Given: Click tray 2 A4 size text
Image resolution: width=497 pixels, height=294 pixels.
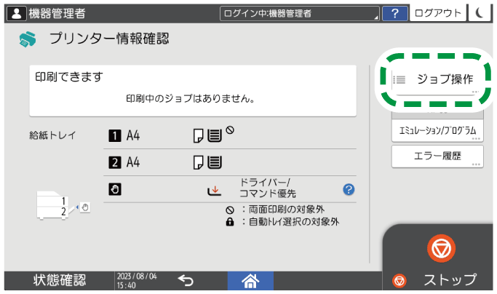Looking at the screenshot, I should click(x=133, y=162).
